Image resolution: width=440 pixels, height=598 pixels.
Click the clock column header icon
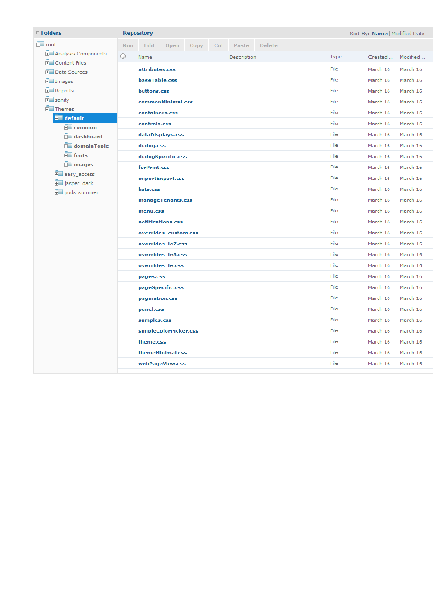click(123, 56)
